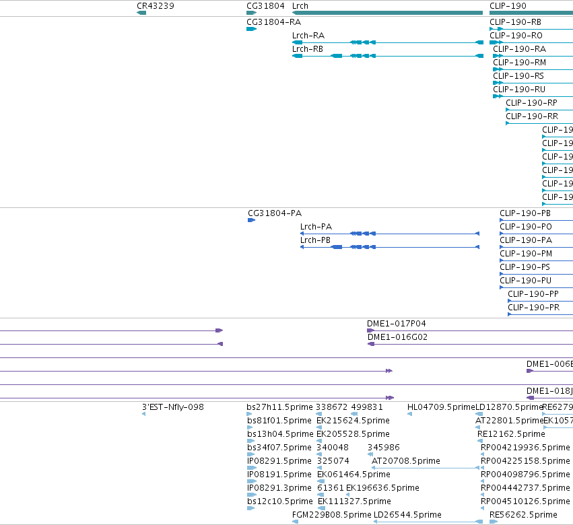Image resolution: width=573 pixels, height=525 pixels.
Task: Select EST RE12162.5prime
Action: pos(511,434)
